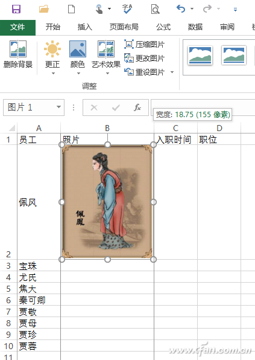The width and height of the screenshot is (255, 360).
Task: Open the 更正 corrections menu
Action: pyautogui.click(x=52, y=57)
